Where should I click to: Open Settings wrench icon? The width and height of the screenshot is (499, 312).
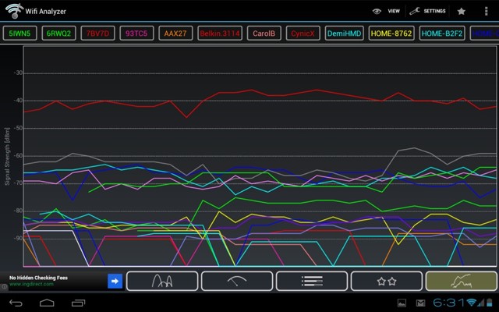414,11
